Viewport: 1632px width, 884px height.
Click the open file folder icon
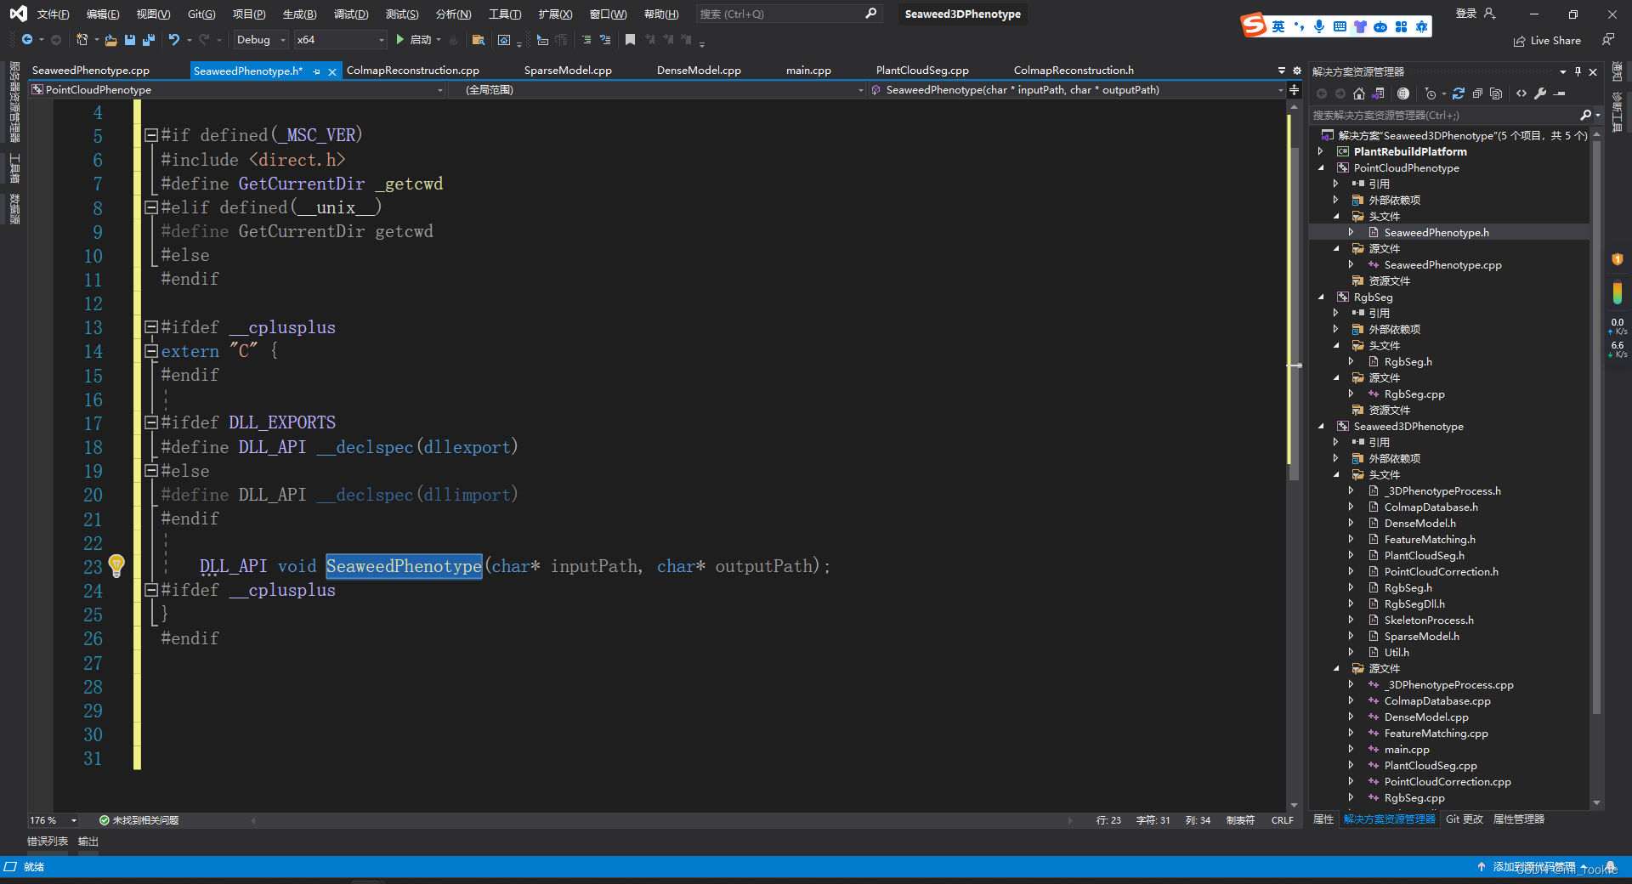[x=110, y=40]
